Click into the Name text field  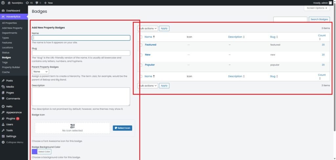tap(81, 38)
